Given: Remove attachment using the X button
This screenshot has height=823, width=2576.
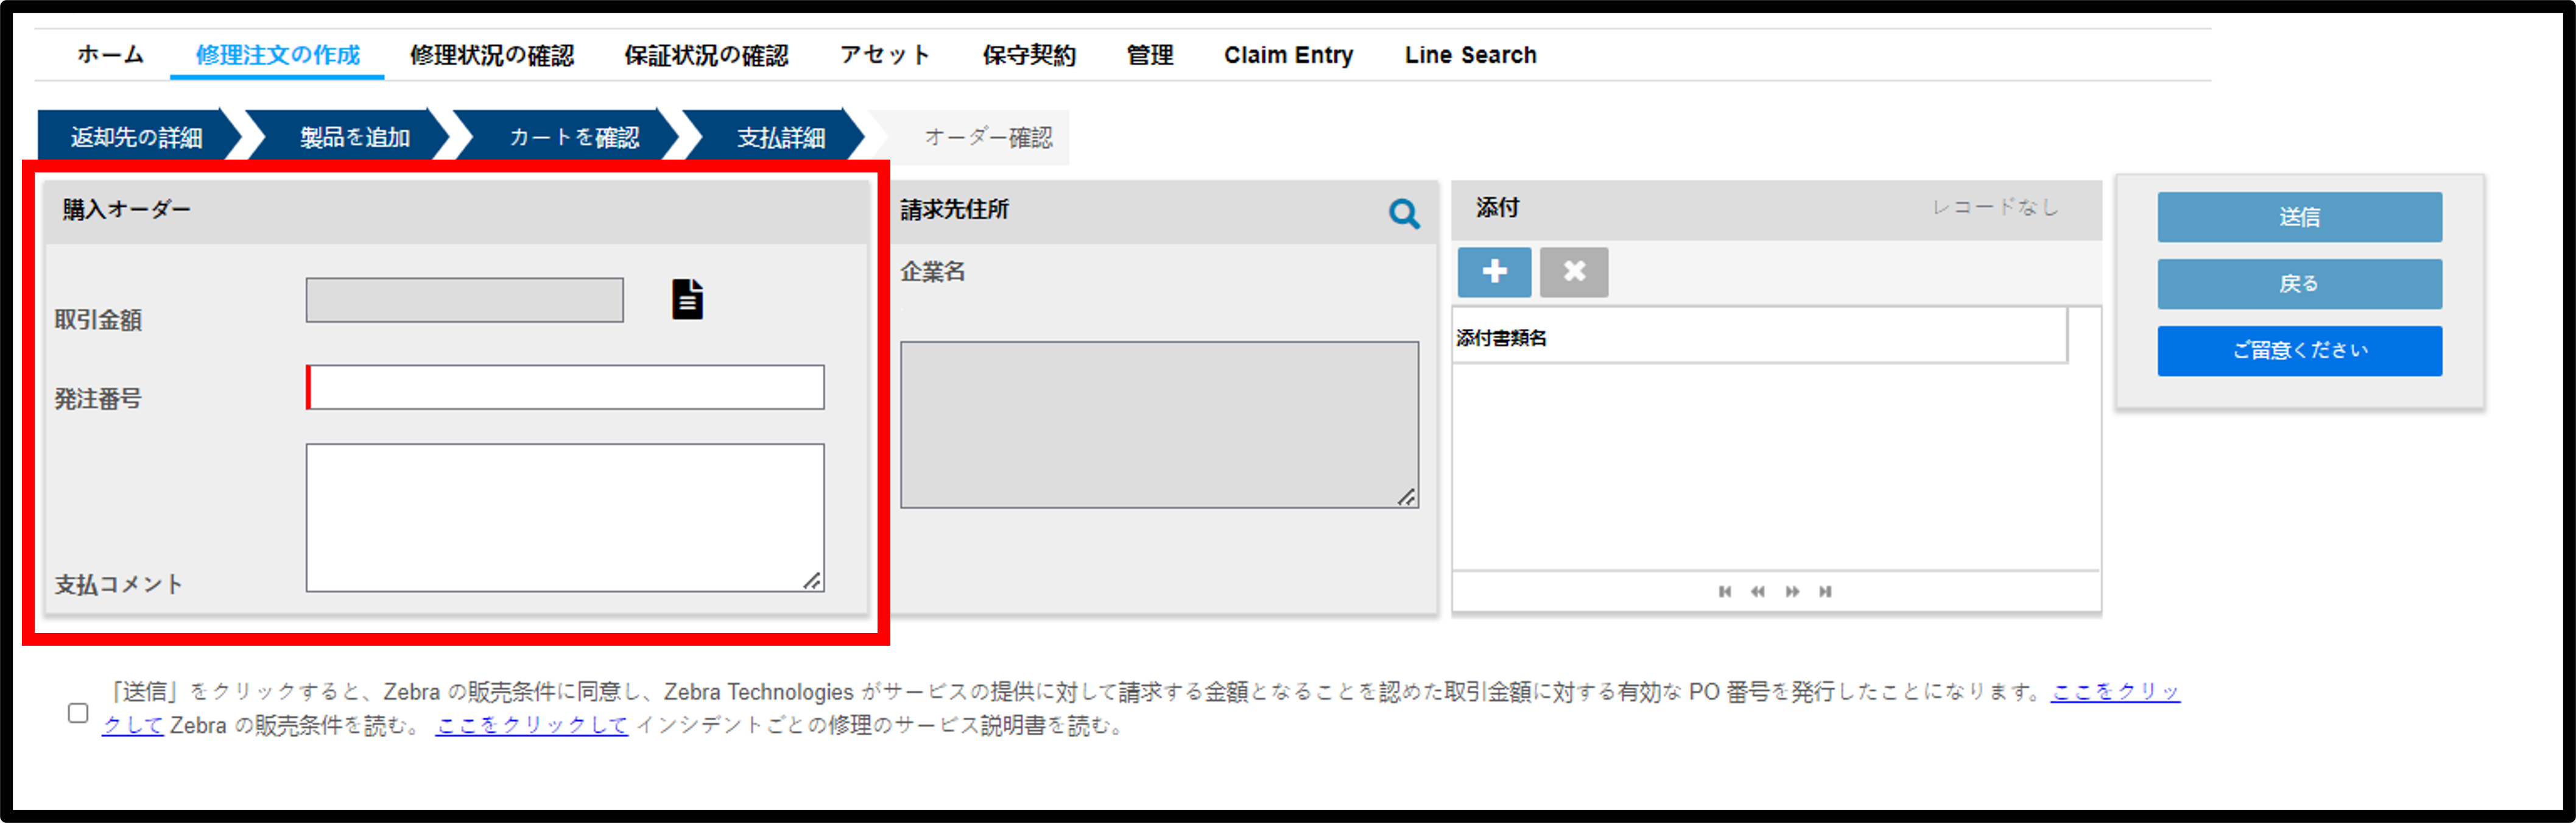Looking at the screenshot, I should coord(1574,272).
